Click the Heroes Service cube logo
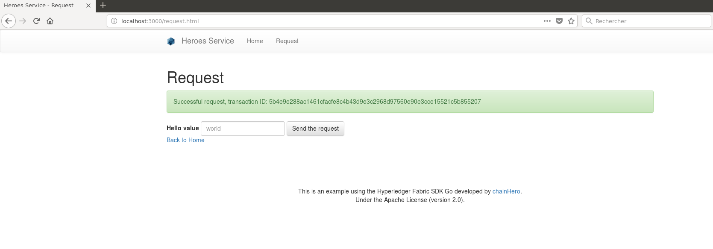The height and width of the screenshot is (249, 713). pos(171,41)
